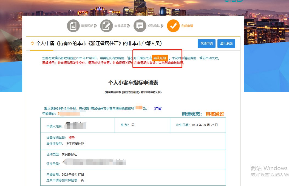
Task: Click the orange 确认延期 button
Action: click(x=160, y=58)
